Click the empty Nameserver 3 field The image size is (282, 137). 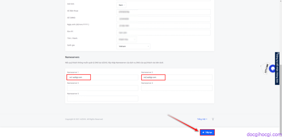point(102,88)
